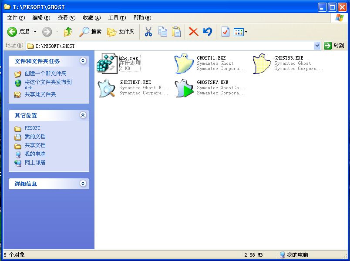Open 我的文档 link
This screenshot has height=261, width=350.
(35, 137)
